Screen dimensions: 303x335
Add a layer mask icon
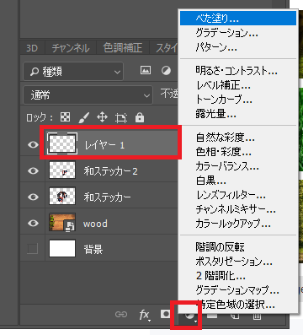tap(166, 314)
